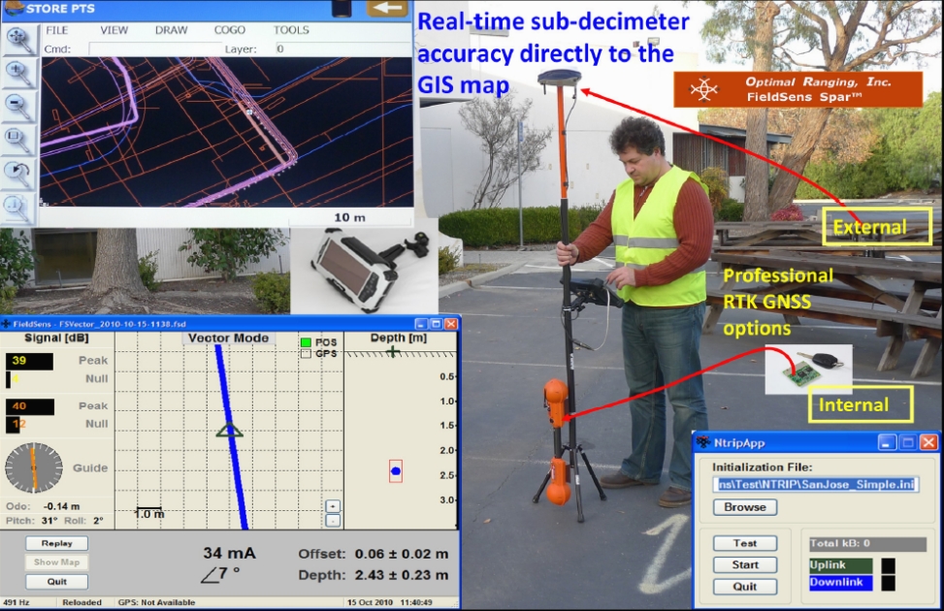This screenshot has width=944, height=611.
Task: Click the Initialization File path field
Action: coord(816,485)
